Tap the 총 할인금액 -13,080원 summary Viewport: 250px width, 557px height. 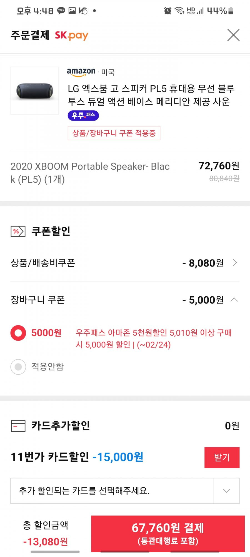point(46,534)
